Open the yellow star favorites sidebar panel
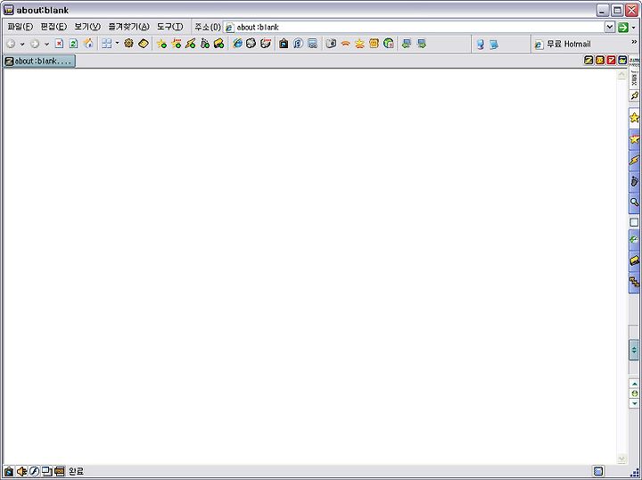 [634, 118]
